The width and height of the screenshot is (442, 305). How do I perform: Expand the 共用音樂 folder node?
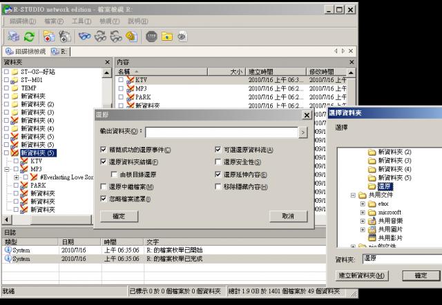click(x=363, y=221)
